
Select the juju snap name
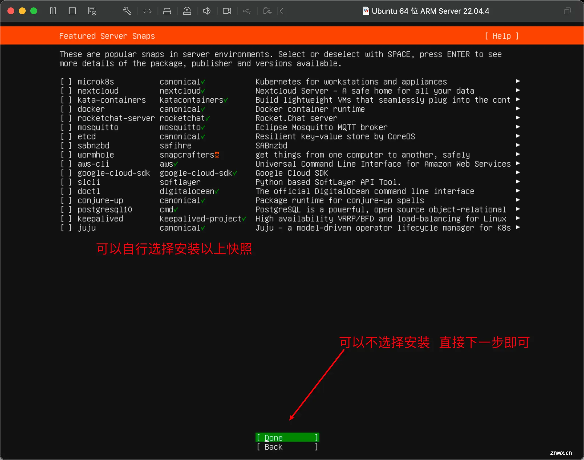click(87, 228)
